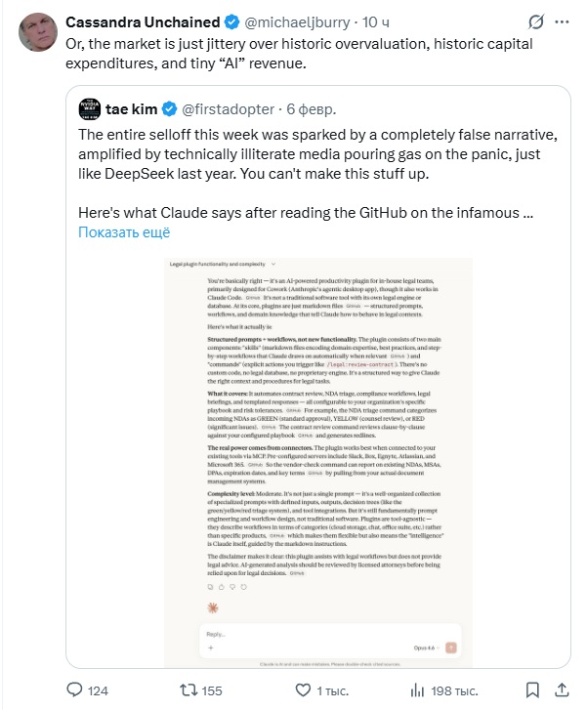Click tae kim's verified badge
587x710 pixels.
click(166, 109)
